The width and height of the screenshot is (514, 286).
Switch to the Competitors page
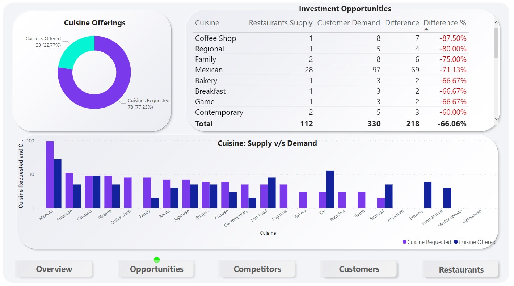[x=257, y=269]
